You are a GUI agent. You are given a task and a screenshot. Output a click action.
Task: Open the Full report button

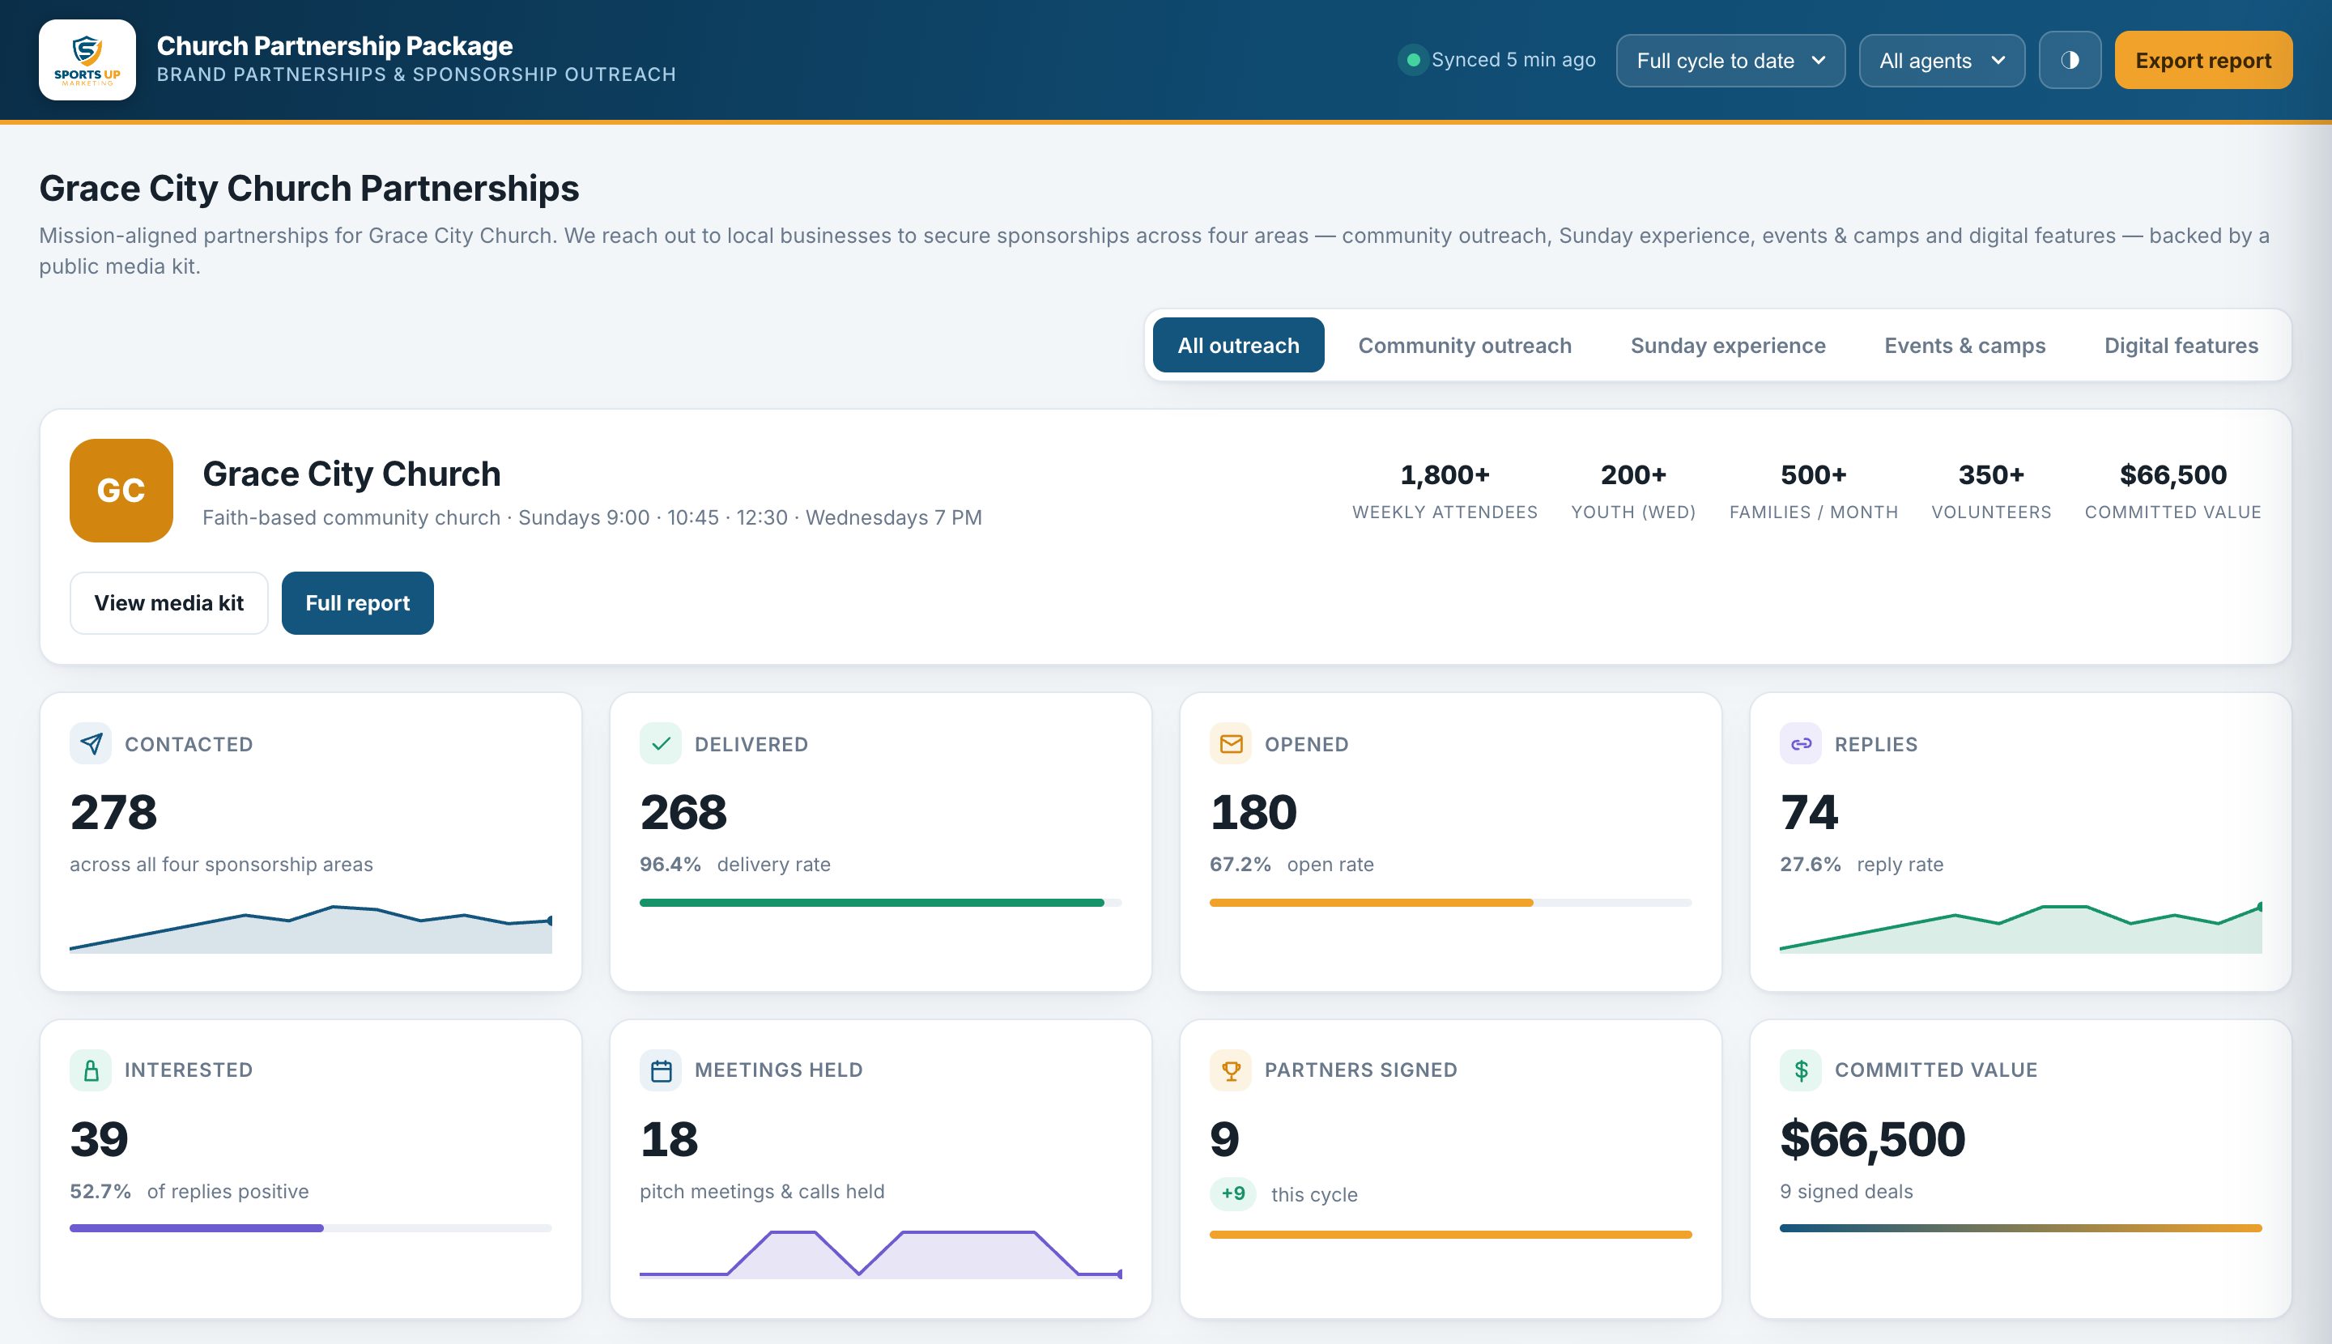357,602
